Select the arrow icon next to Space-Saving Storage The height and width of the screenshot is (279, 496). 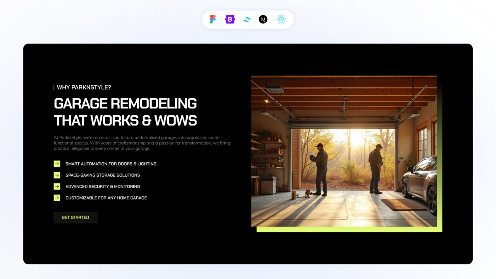(57, 175)
